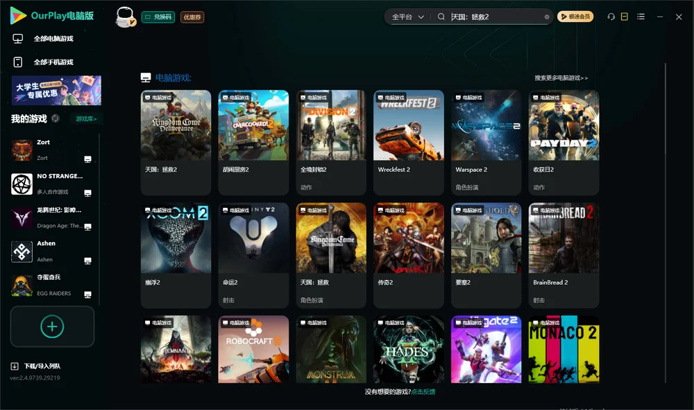The height and width of the screenshot is (410, 694).
Task: Click the yellow square icon beside the headset
Action: click(625, 17)
